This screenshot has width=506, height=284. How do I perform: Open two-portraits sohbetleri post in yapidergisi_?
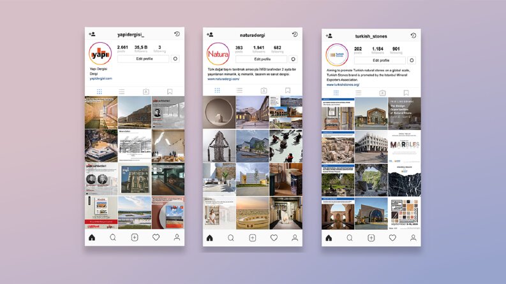pos(101,179)
